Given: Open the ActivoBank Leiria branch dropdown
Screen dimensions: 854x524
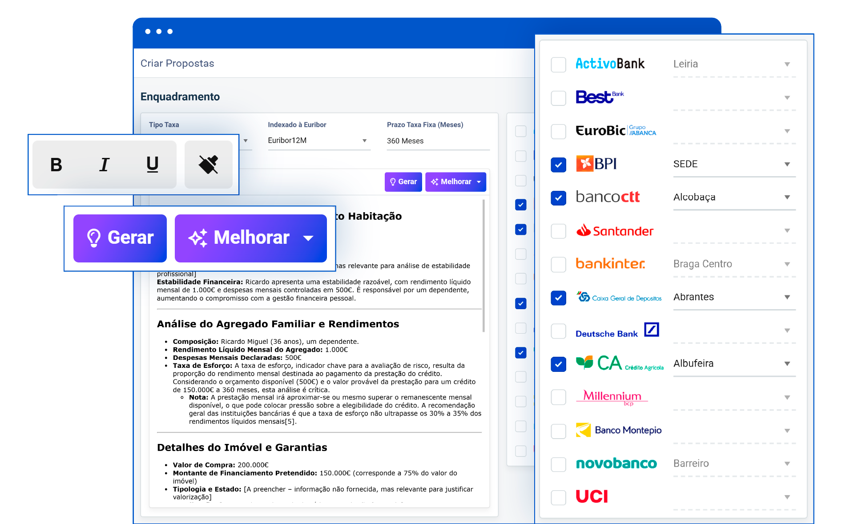Looking at the screenshot, I should point(734,64).
